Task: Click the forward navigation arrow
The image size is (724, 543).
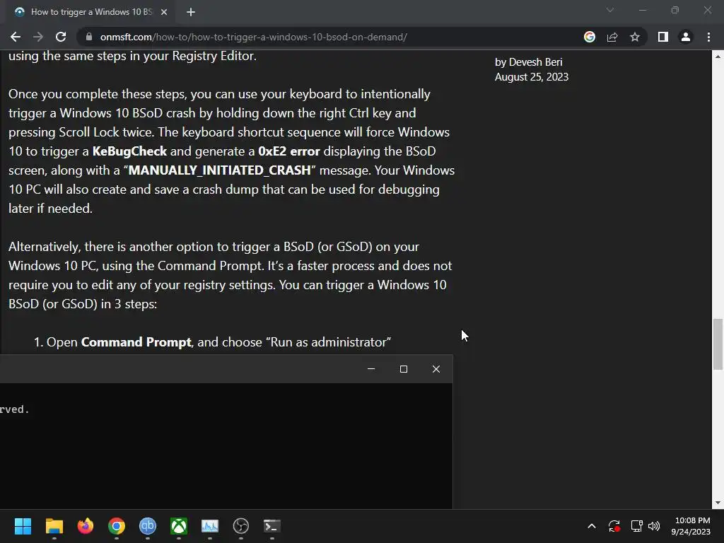Action: (x=38, y=37)
